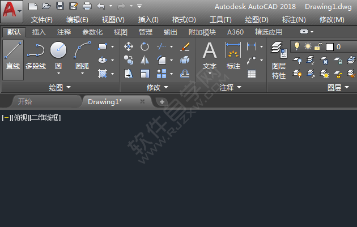Select the Move tool

[129, 46]
